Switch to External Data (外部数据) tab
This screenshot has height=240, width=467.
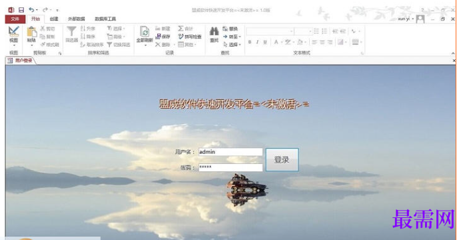[76, 19]
